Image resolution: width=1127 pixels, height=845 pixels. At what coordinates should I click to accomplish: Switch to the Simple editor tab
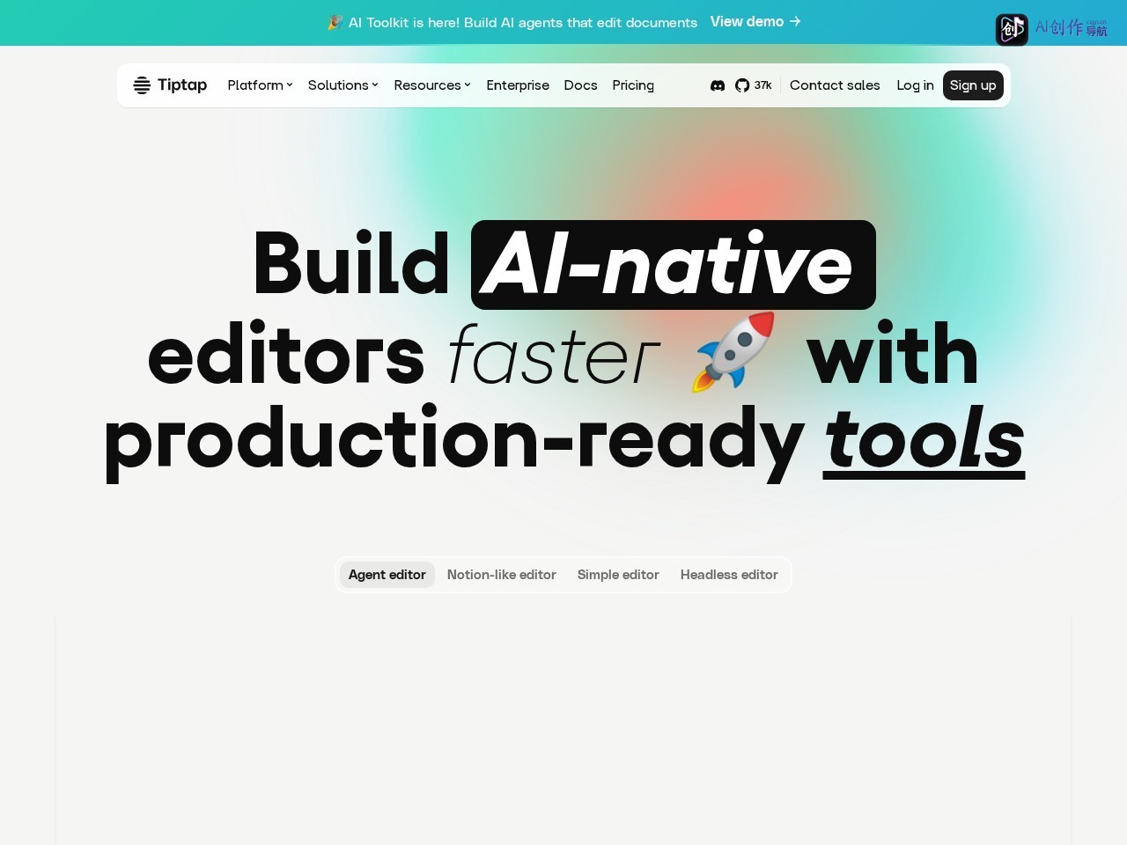(618, 575)
